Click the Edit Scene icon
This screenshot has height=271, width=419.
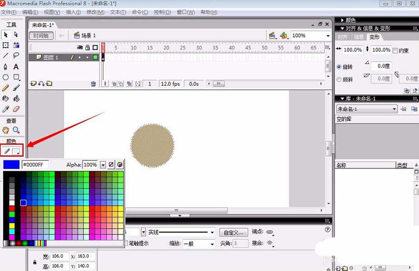pyautogui.click(x=272, y=35)
